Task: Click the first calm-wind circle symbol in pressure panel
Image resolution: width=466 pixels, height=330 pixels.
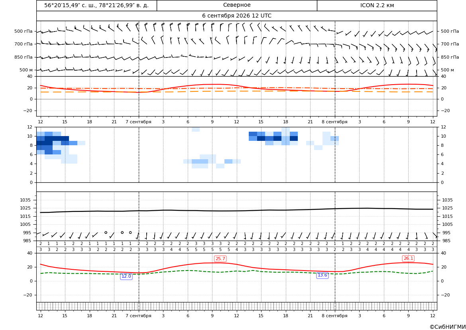Action: 106,232
